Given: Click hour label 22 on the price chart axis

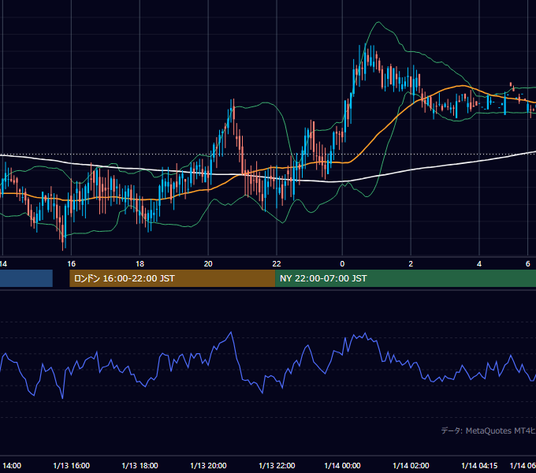Looking at the screenshot, I should [x=277, y=264].
